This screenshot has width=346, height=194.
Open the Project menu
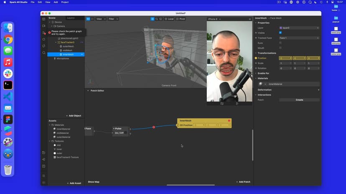[x=65, y=2]
